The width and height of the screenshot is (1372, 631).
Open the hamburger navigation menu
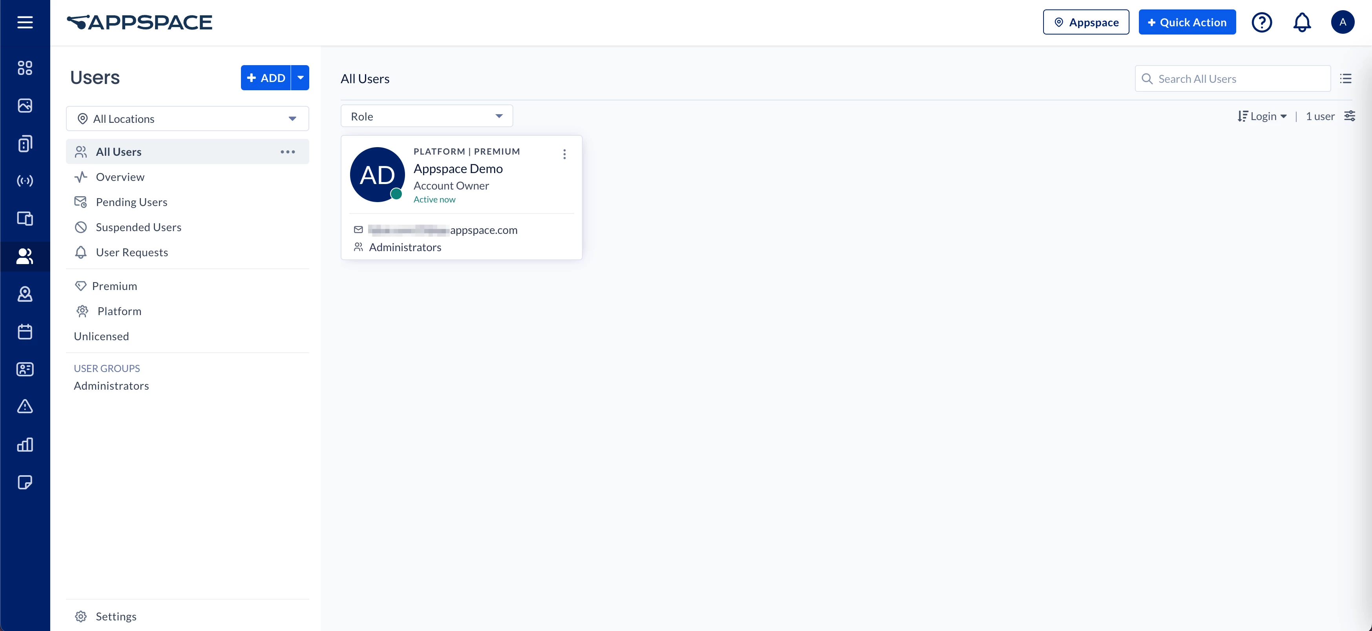tap(24, 22)
